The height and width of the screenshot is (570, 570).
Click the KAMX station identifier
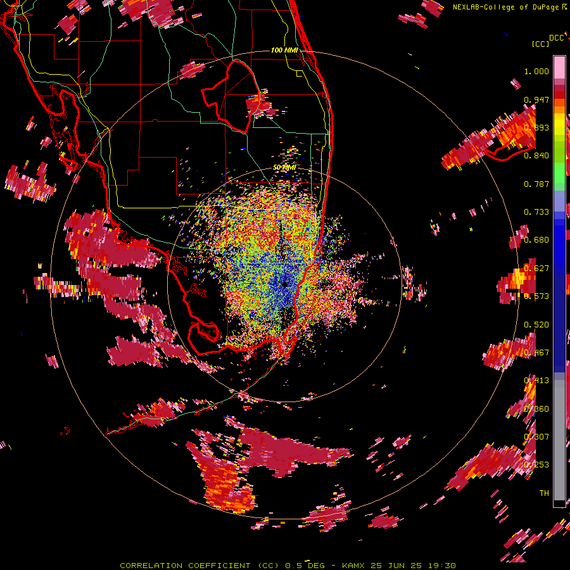pos(353,566)
